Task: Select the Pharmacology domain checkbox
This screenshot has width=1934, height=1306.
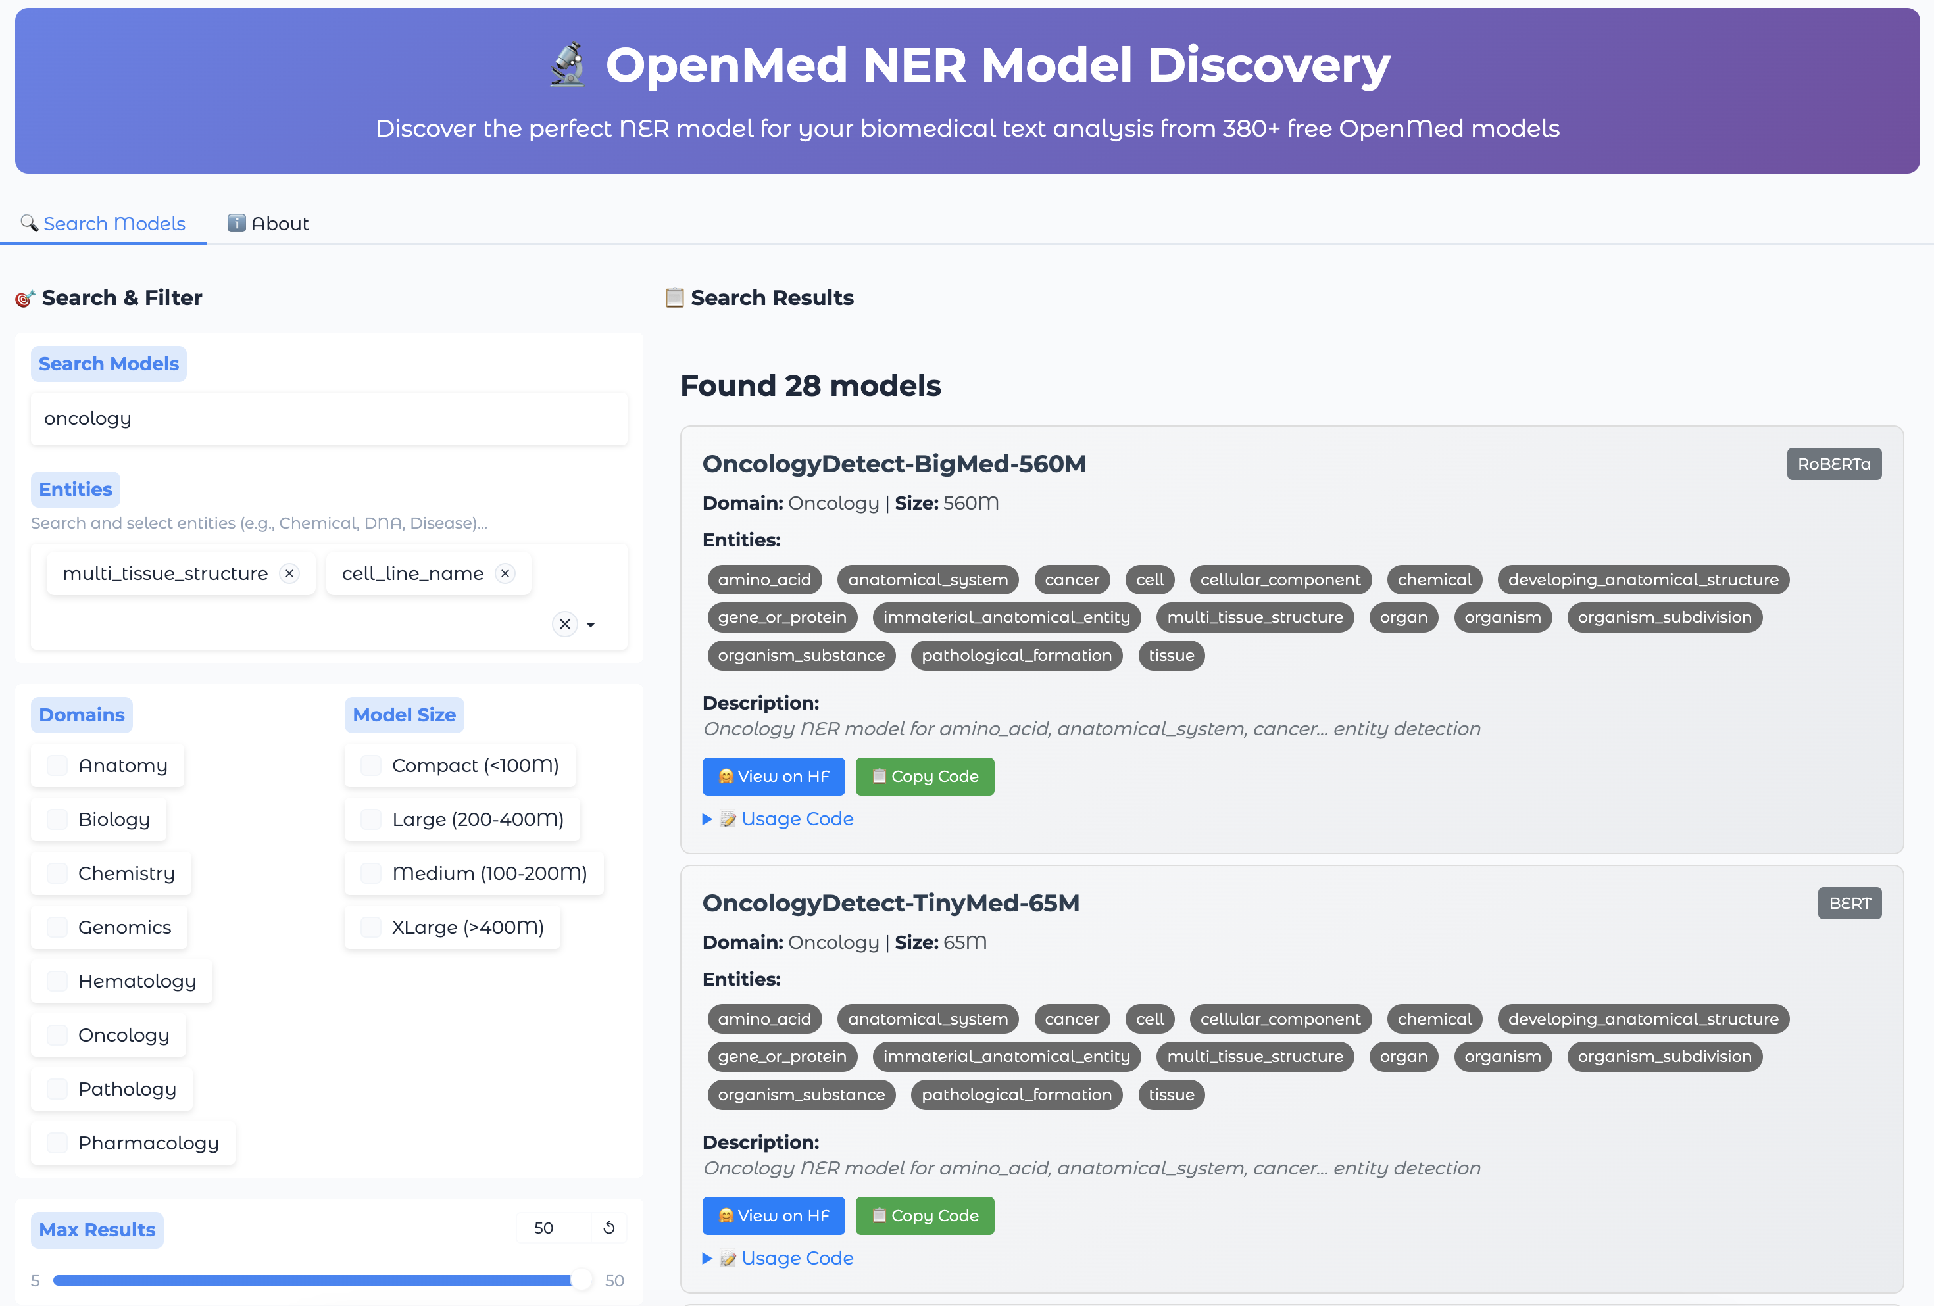Action: 57,1143
